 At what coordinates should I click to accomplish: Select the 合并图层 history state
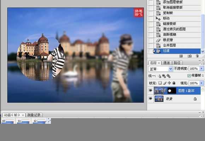tap(177, 45)
